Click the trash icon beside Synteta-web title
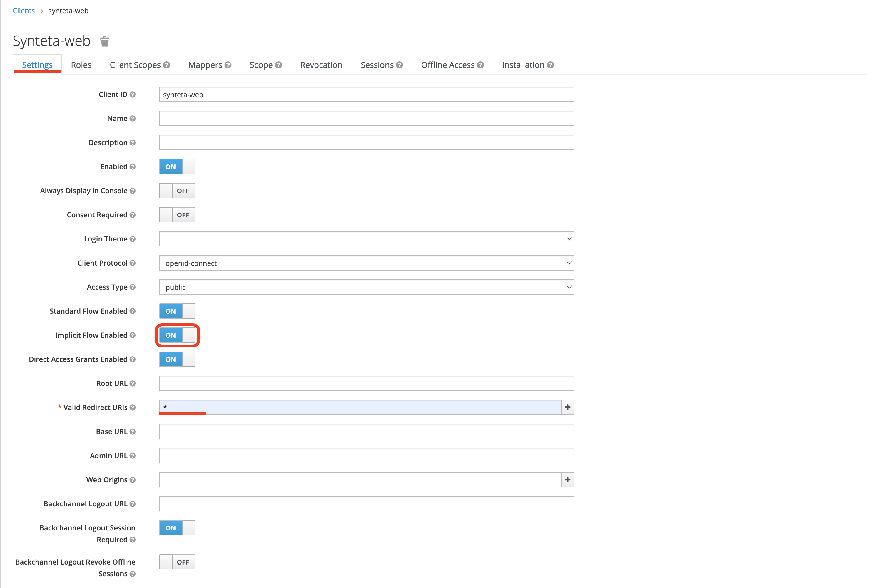The width and height of the screenshot is (879, 588). tap(105, 41)
